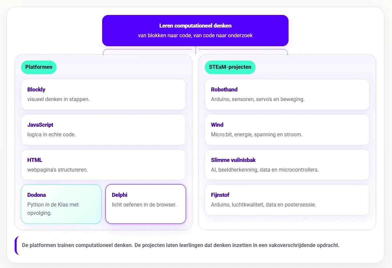Click the Slimme vuilnisbak heading
The width and height of the screenshot is (392, 268).
pyautogui.click(x=233, y=160)
